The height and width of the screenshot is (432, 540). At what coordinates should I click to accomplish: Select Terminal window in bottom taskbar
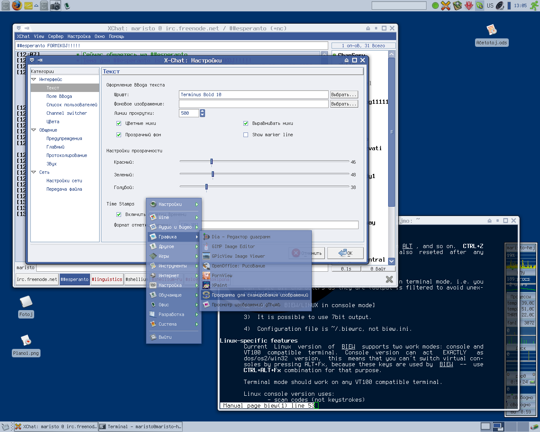[140, 427]
